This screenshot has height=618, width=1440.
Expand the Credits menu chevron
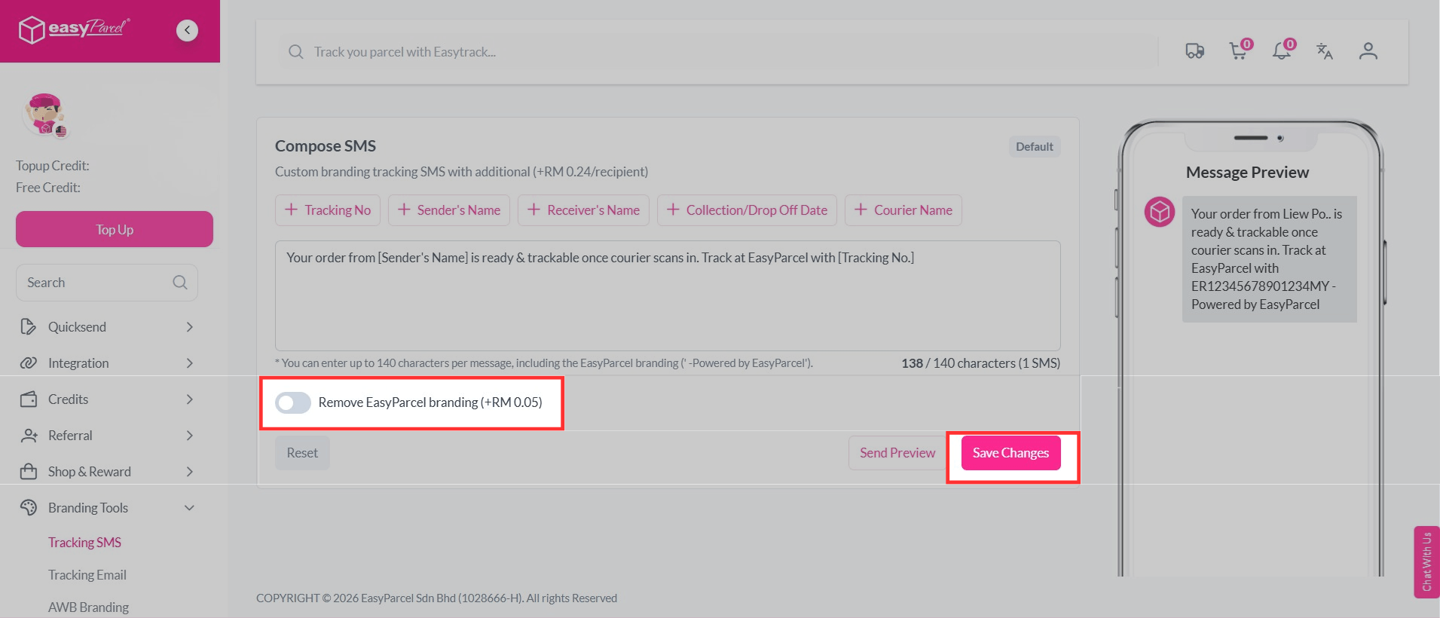point(190,399)
